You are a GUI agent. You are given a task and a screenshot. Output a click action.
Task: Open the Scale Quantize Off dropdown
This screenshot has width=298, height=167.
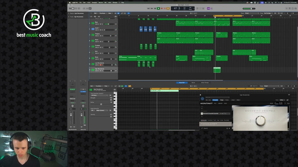click(x=92, y=111)
